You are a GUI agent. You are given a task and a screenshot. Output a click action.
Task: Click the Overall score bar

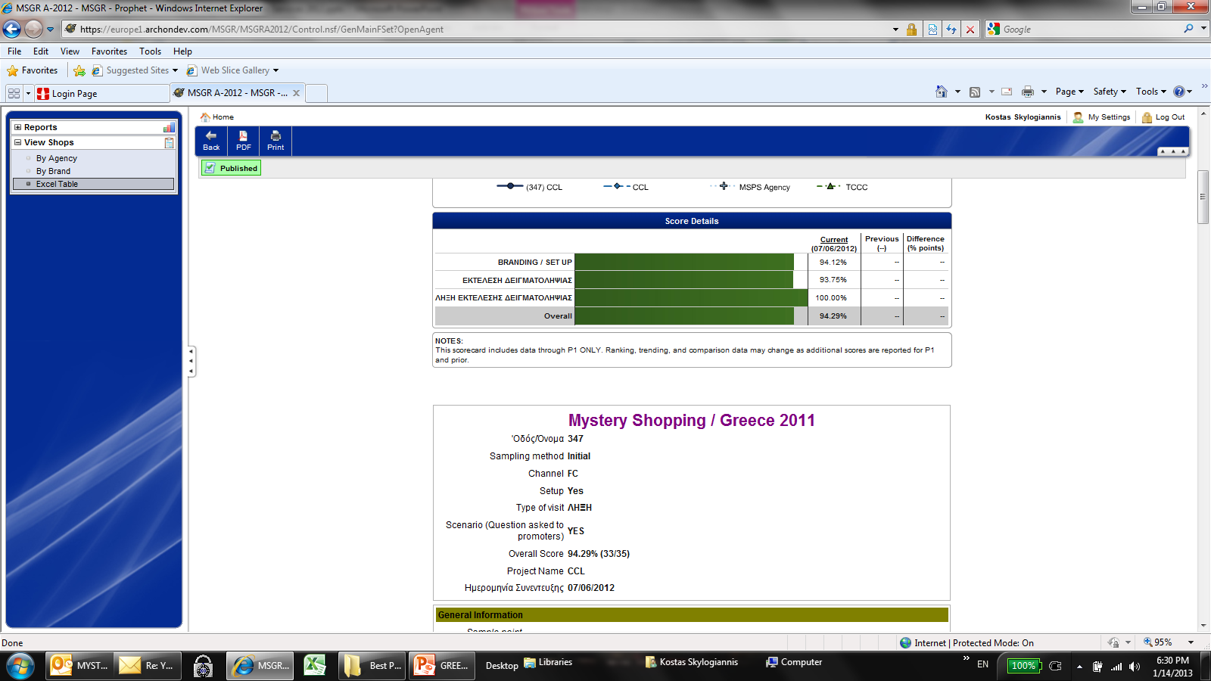tap(684, 316)
